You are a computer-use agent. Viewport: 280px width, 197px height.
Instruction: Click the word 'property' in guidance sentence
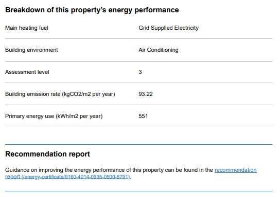click(x=153, y=170)
